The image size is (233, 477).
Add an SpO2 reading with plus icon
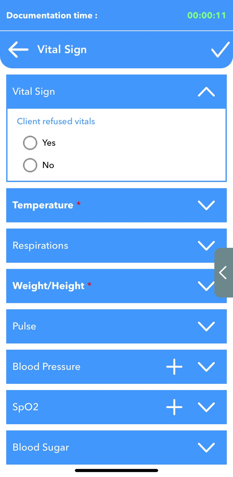(x=174, y=407)
